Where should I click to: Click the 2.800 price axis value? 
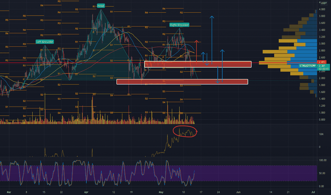pos(322,51)
